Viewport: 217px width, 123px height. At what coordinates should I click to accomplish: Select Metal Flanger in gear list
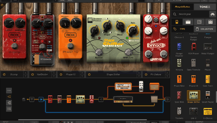click(208, 49)
